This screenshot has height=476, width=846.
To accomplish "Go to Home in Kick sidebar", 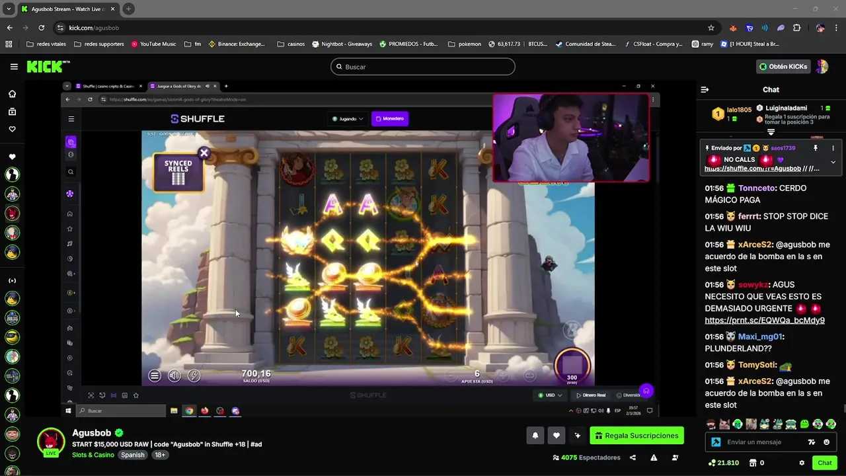I will pyautogui.click(x=12, y=94).
